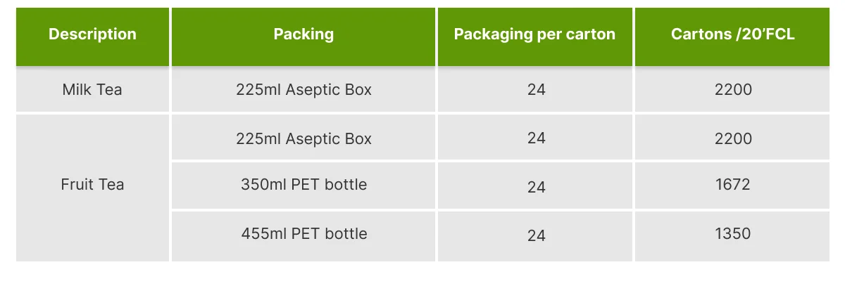This screenshot has height=286, width=845.
Task: Click the Packaging per carton header
Action: click(x=534, y=34)
